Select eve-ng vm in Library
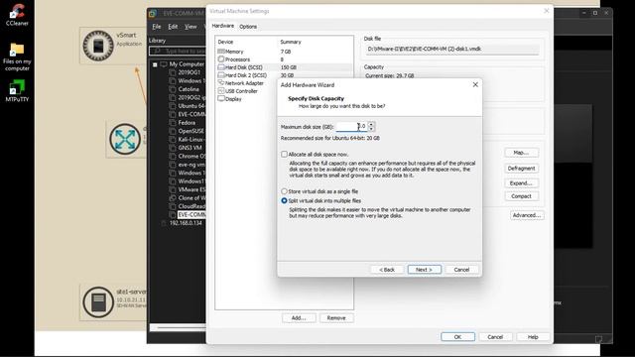The width and height of the screenshot is (635, 357). (191, 165)
